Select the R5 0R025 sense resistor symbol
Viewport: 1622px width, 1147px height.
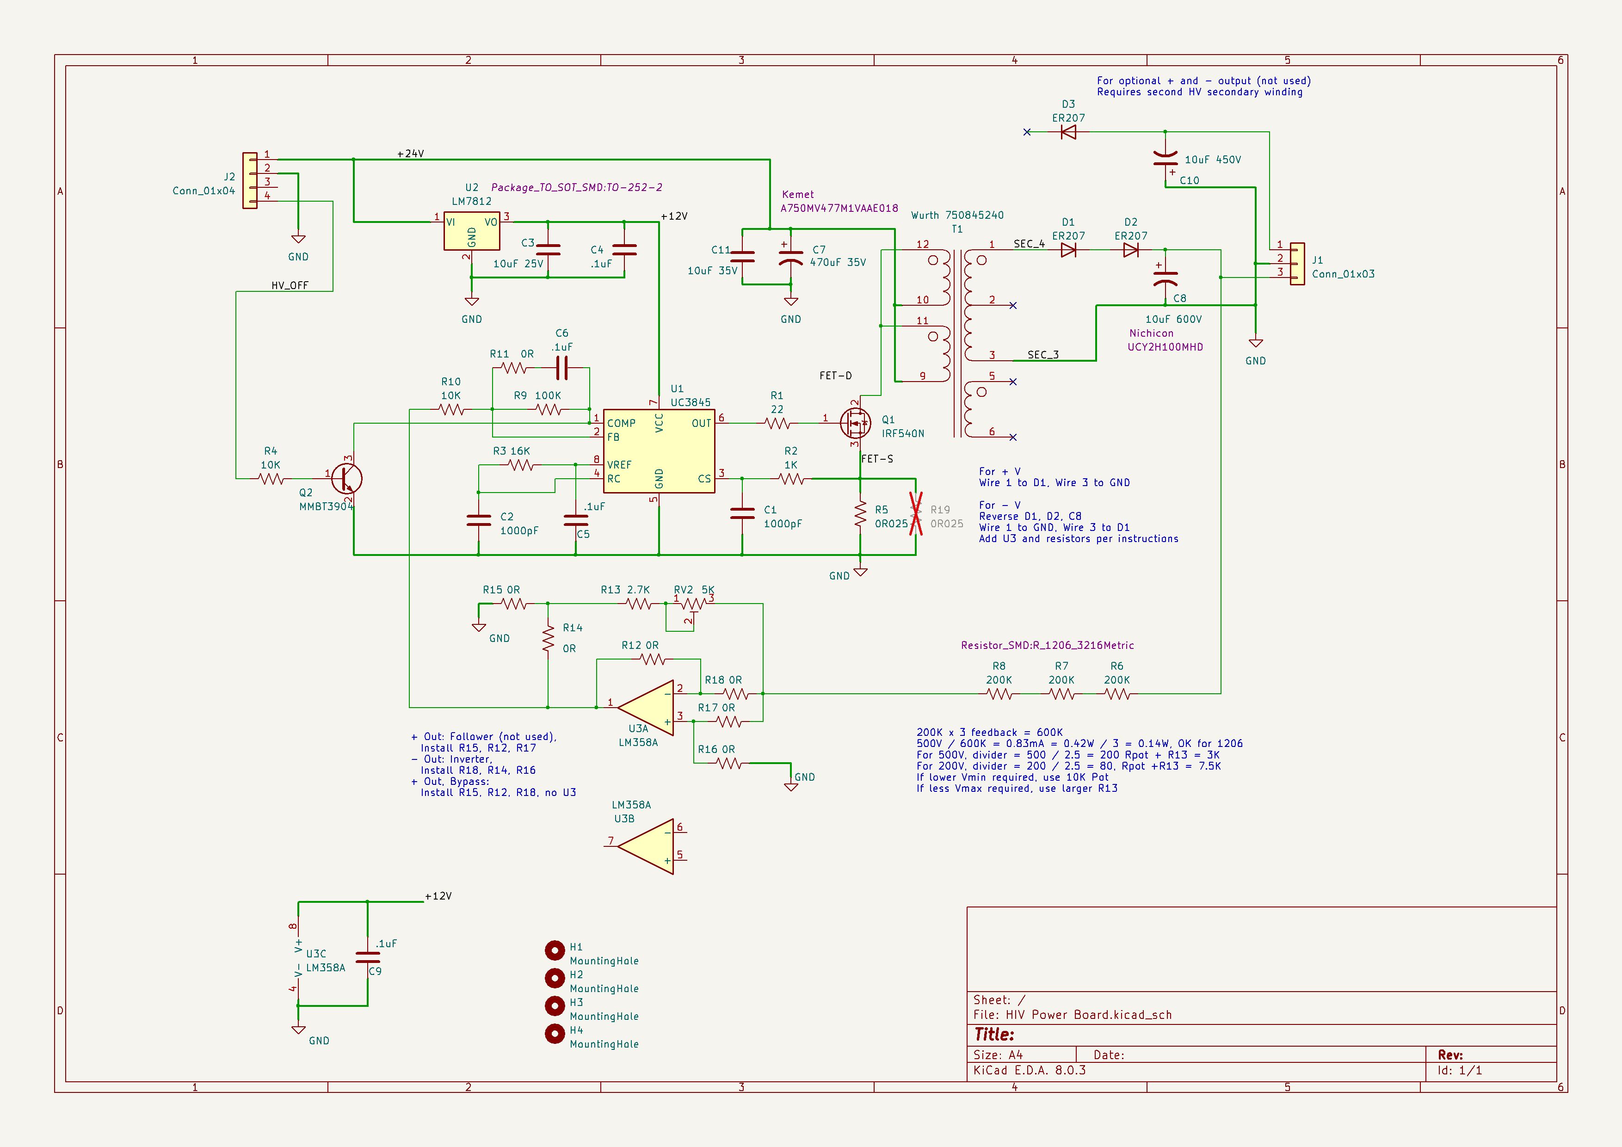pos(860,513)
